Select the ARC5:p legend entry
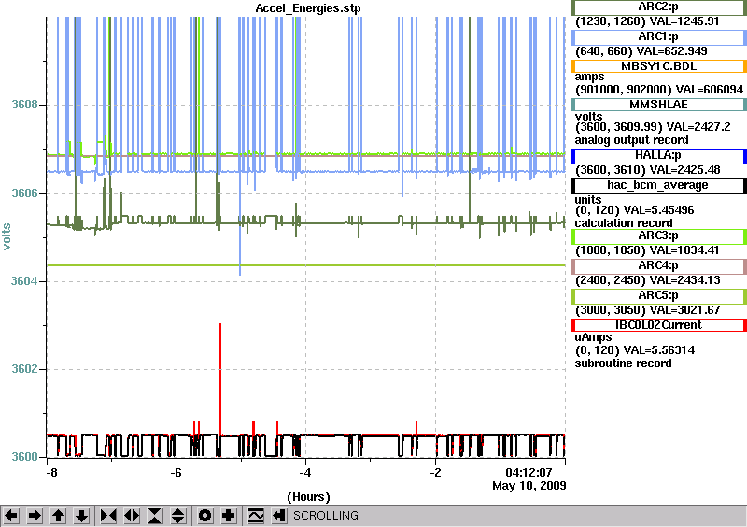Image resolution: width=747 pixels, height=527 pixels. pyautogui.click(x=658, y=295)
